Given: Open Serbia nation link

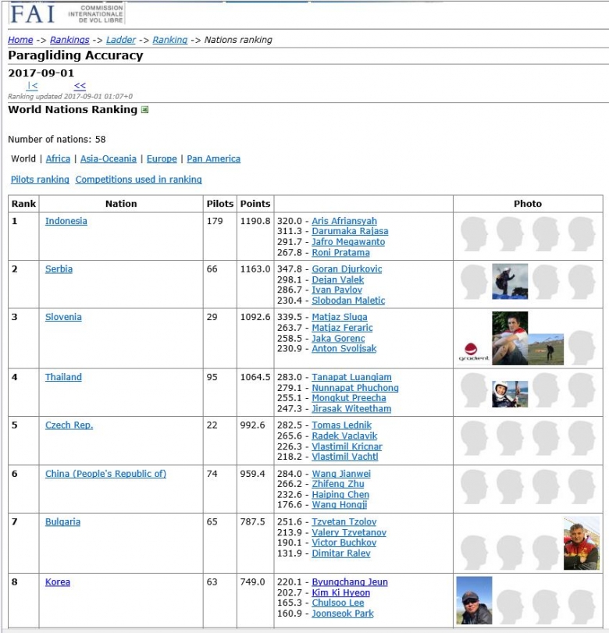Looking at the screenshot, I should click(59, 268).
